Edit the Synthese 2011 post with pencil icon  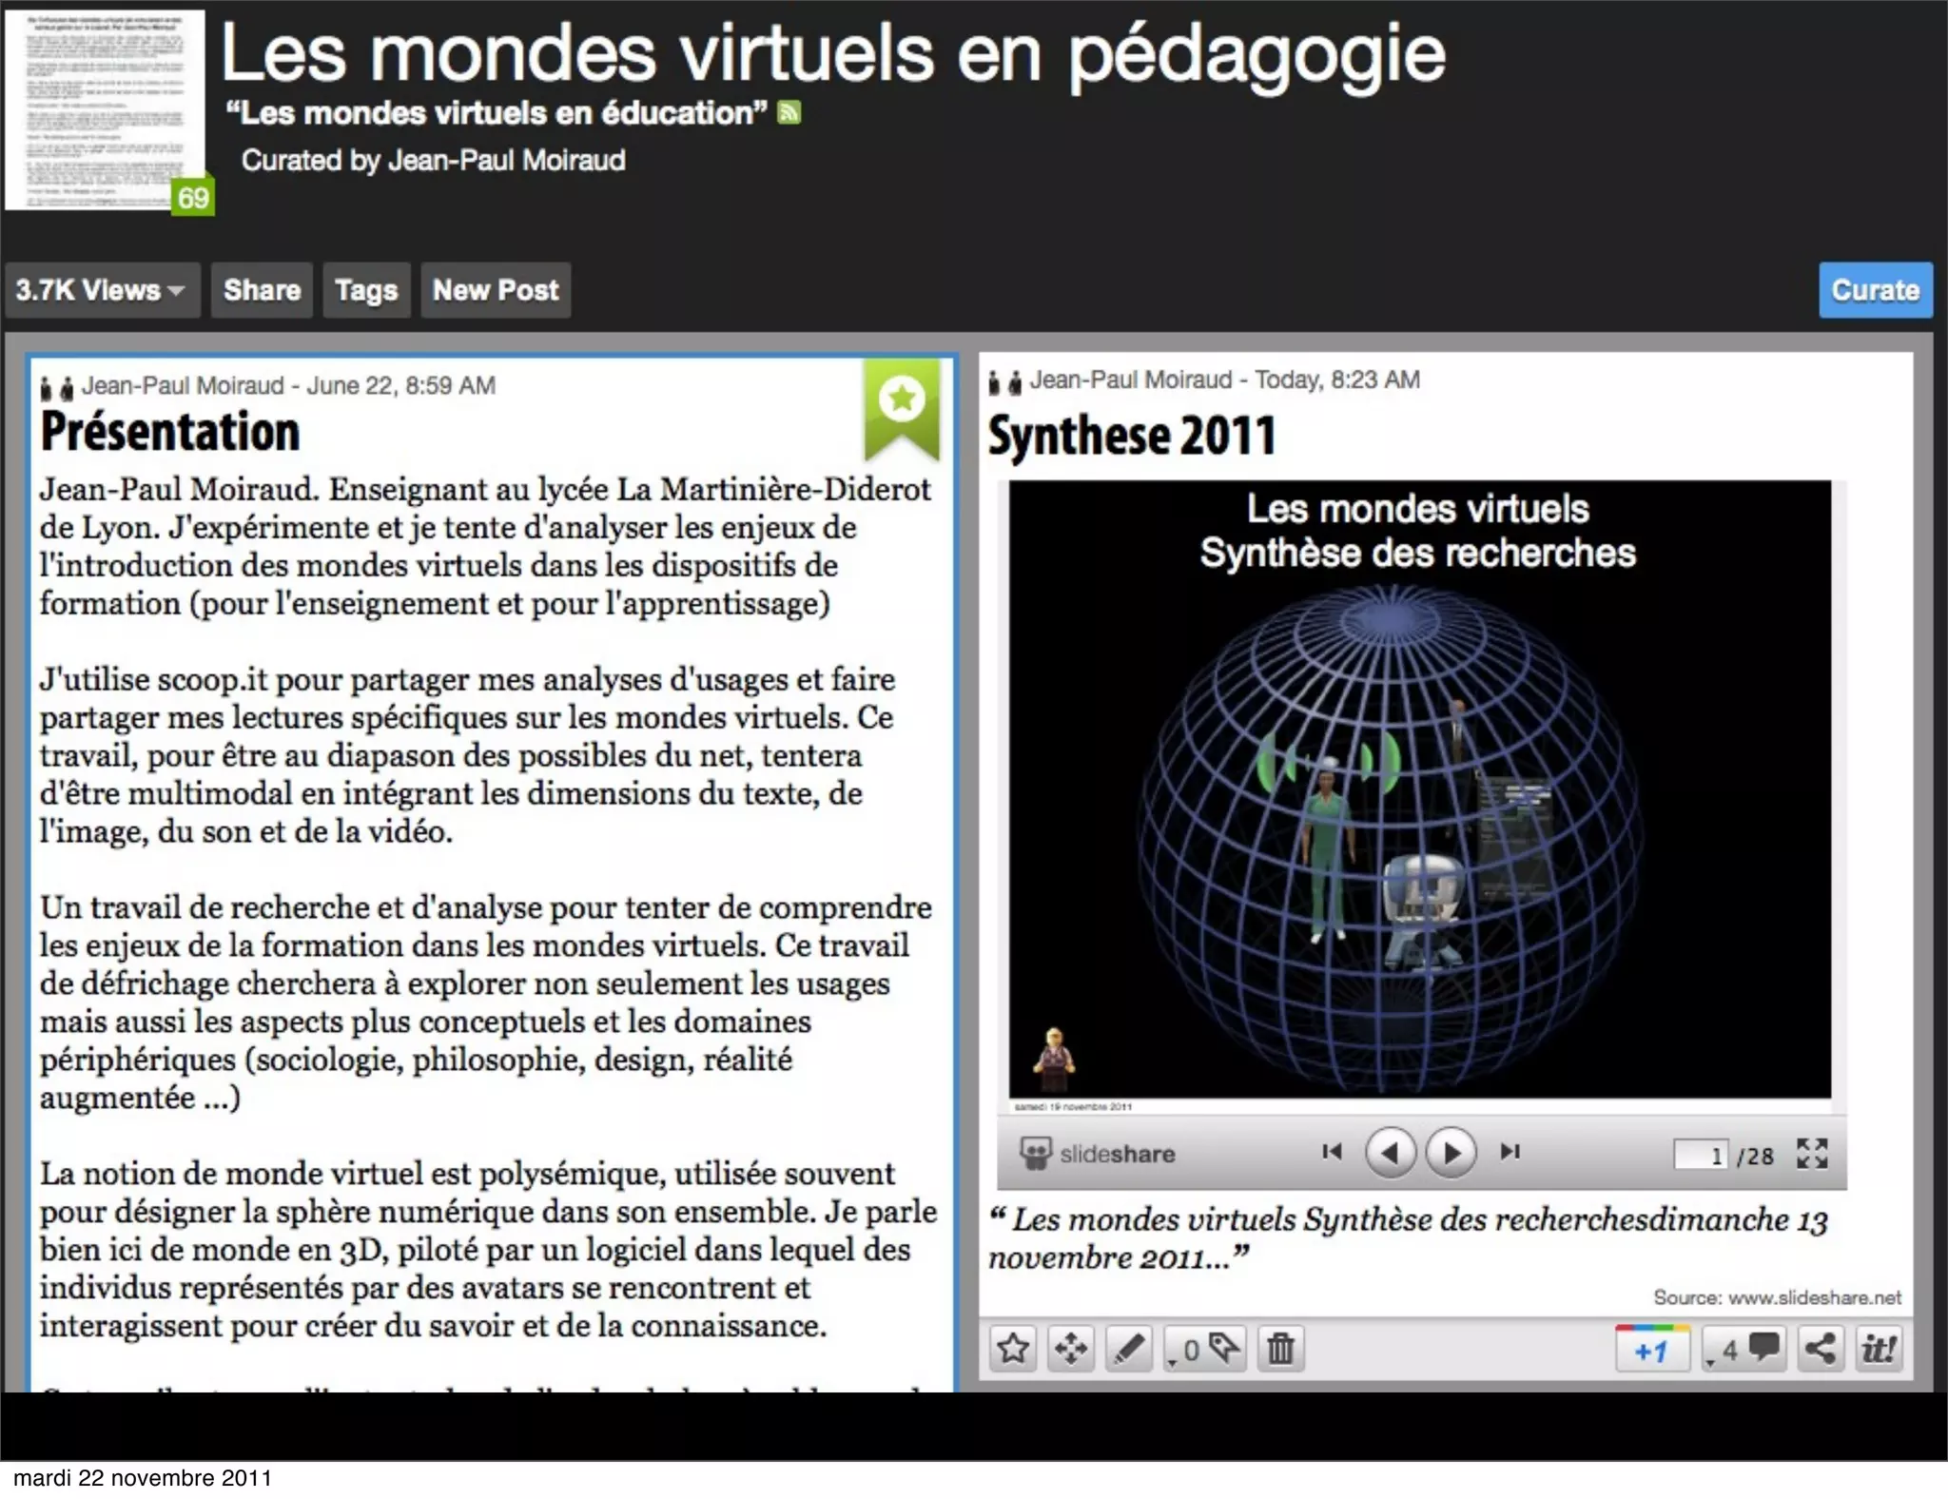(1129, 1348)
